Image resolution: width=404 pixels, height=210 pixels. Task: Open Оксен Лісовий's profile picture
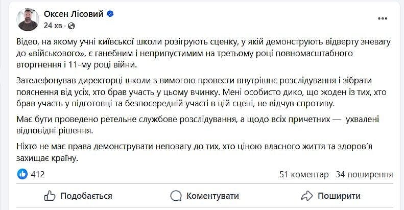28,19
